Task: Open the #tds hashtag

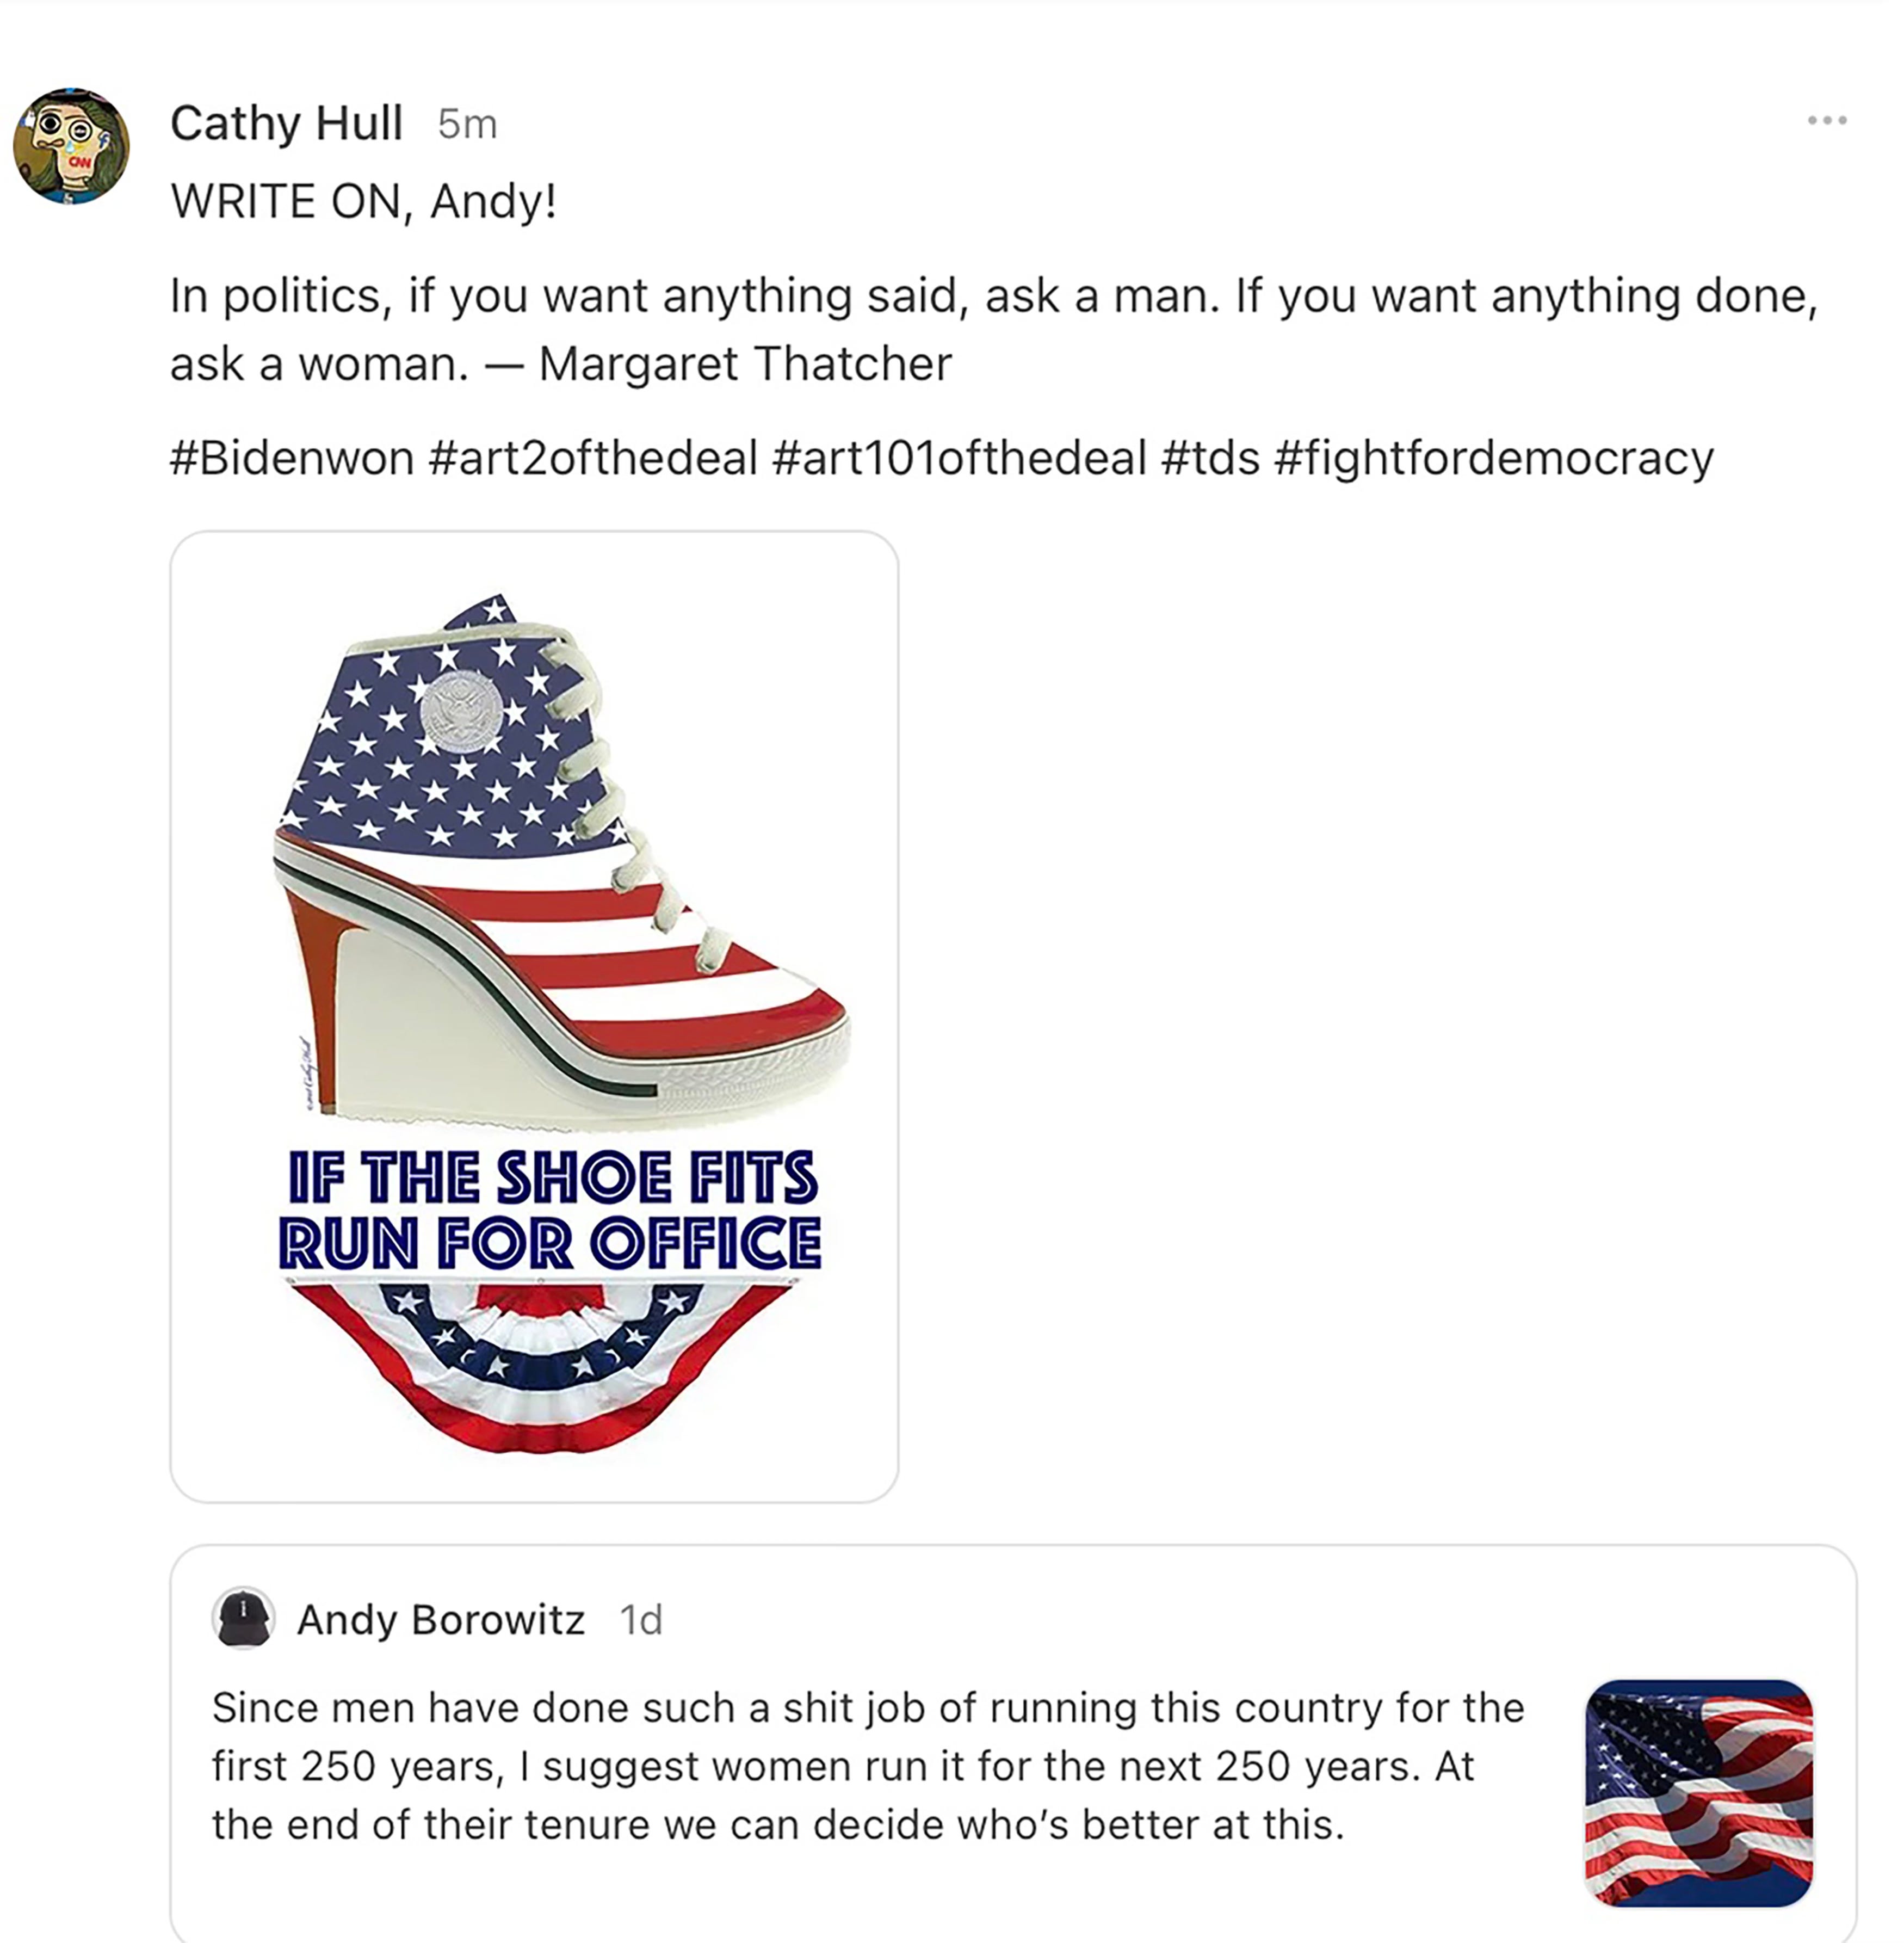Action: click(1211, 459)
